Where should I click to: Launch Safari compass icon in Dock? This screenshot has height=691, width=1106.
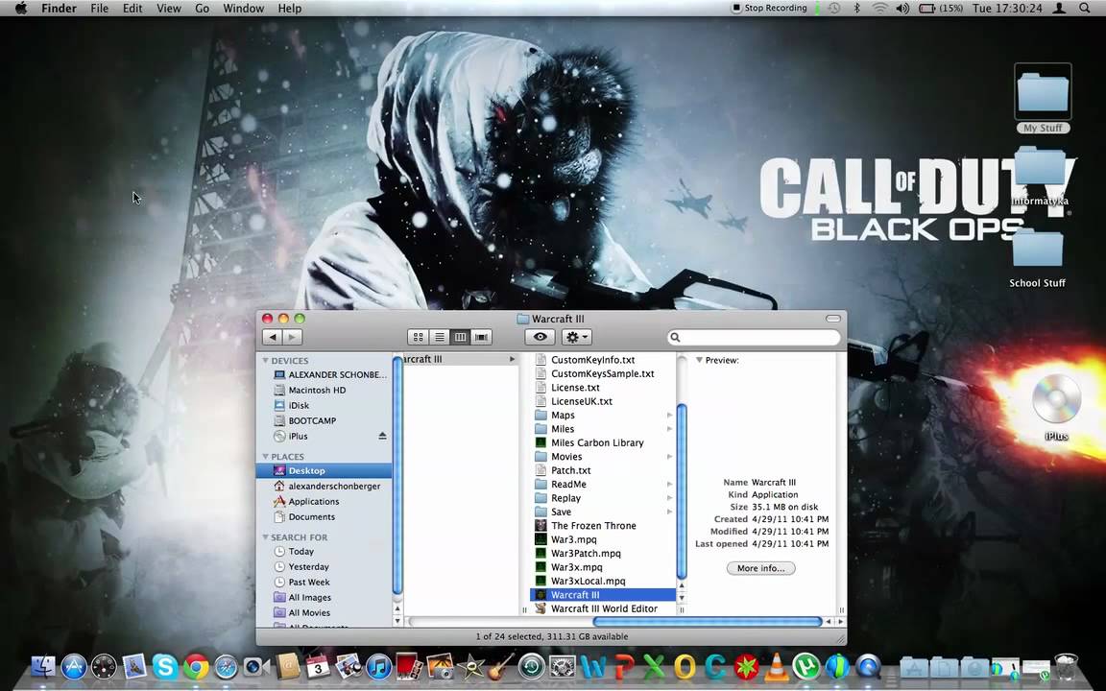227,666
